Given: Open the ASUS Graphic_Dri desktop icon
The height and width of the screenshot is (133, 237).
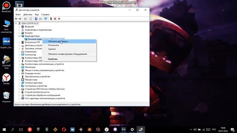Looking at the screenshot, I should [x=6, y=43].
